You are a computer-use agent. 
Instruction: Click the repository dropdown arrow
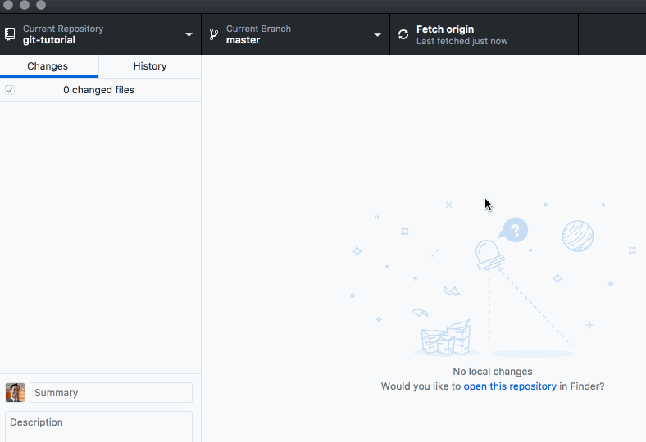tap(189, 34)
